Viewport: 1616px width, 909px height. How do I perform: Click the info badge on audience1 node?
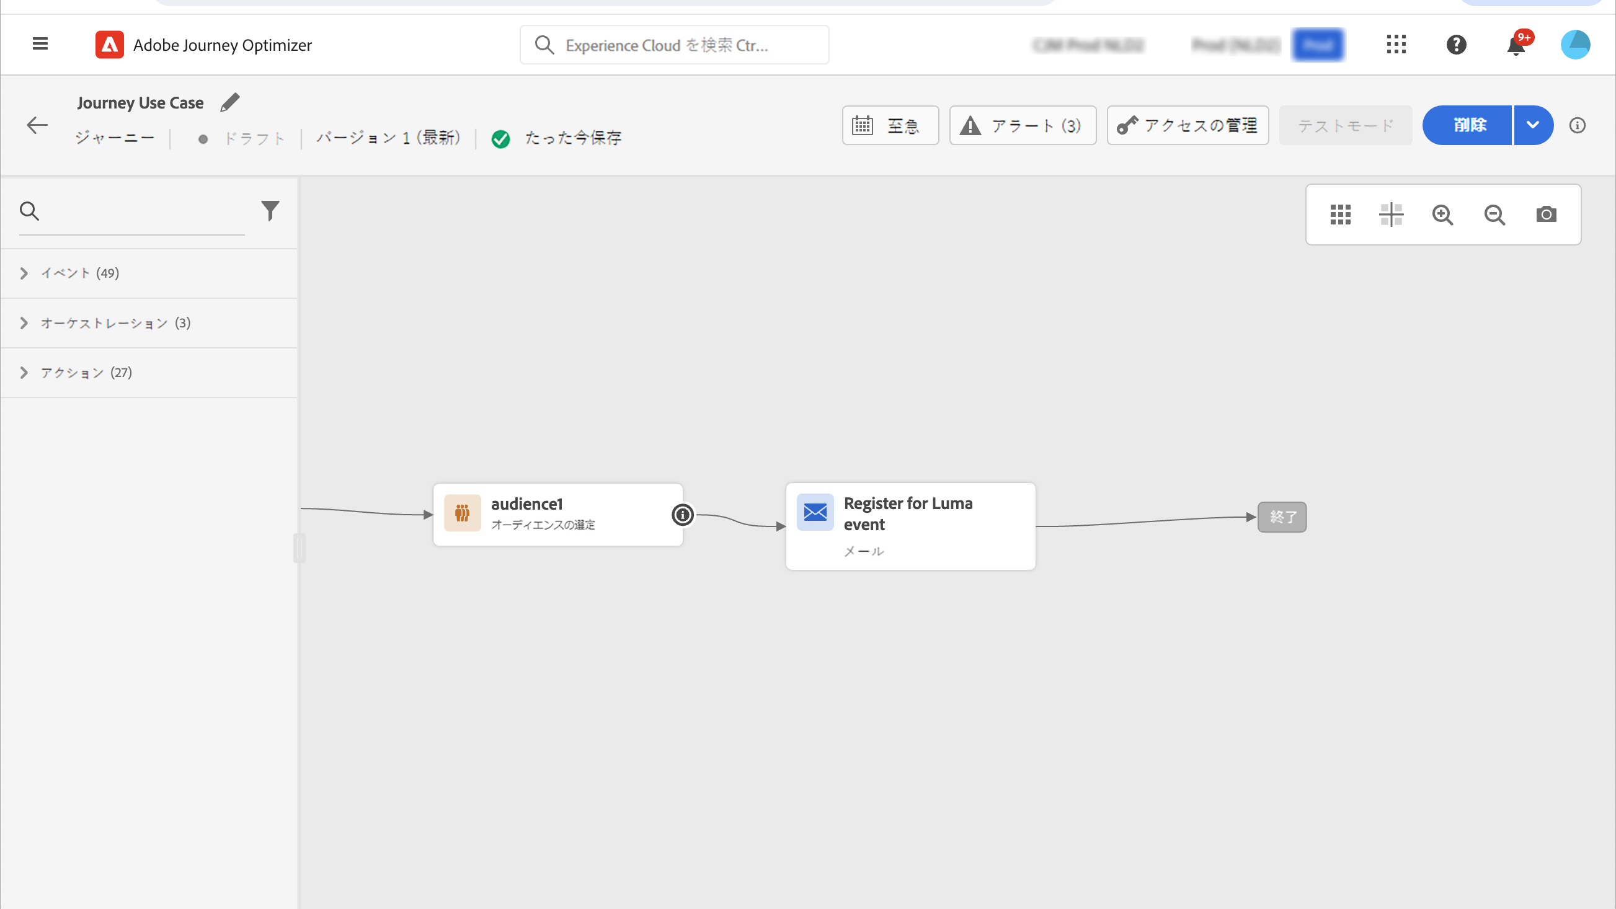683,515
